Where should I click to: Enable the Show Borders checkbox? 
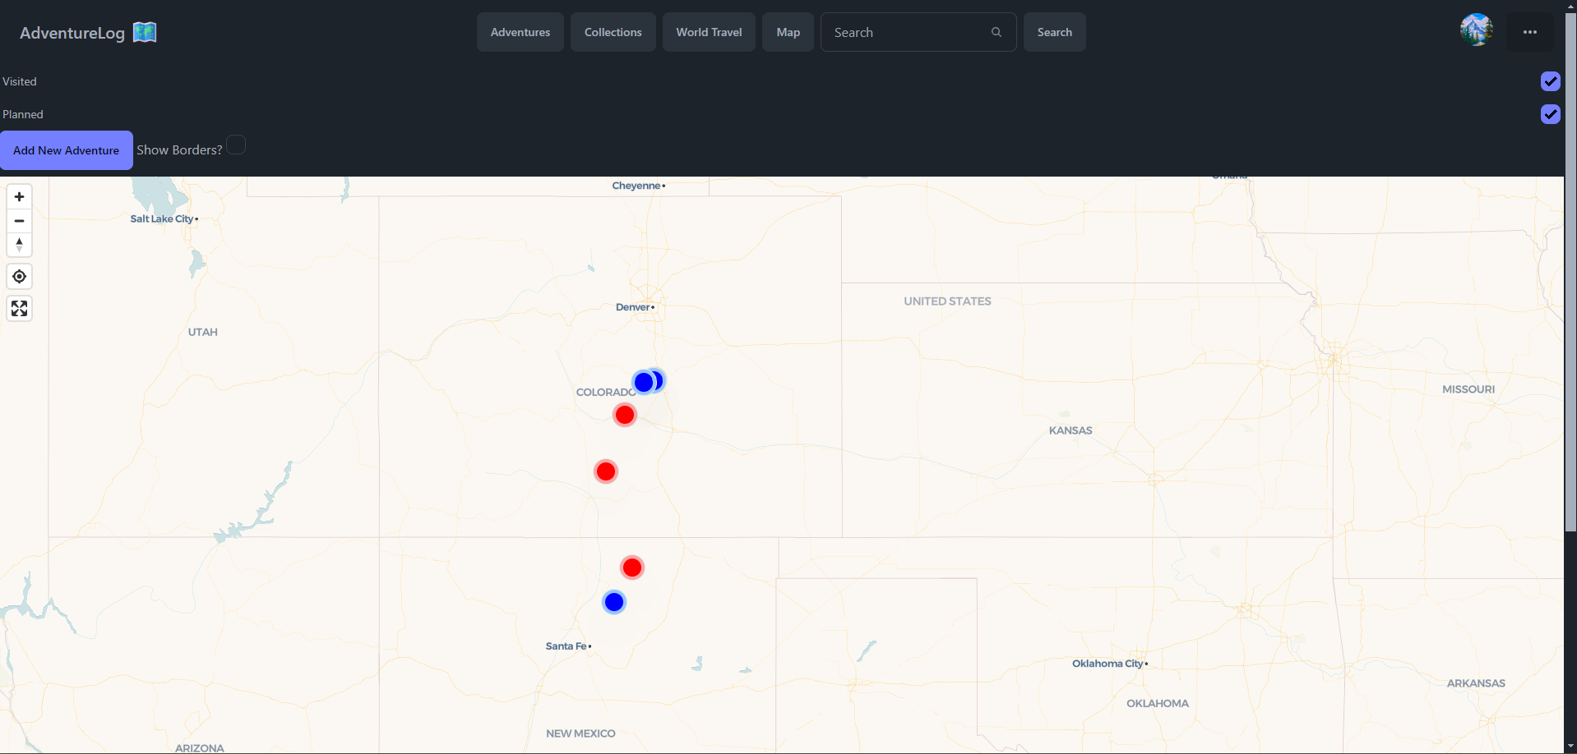click(x=236, y=145)
